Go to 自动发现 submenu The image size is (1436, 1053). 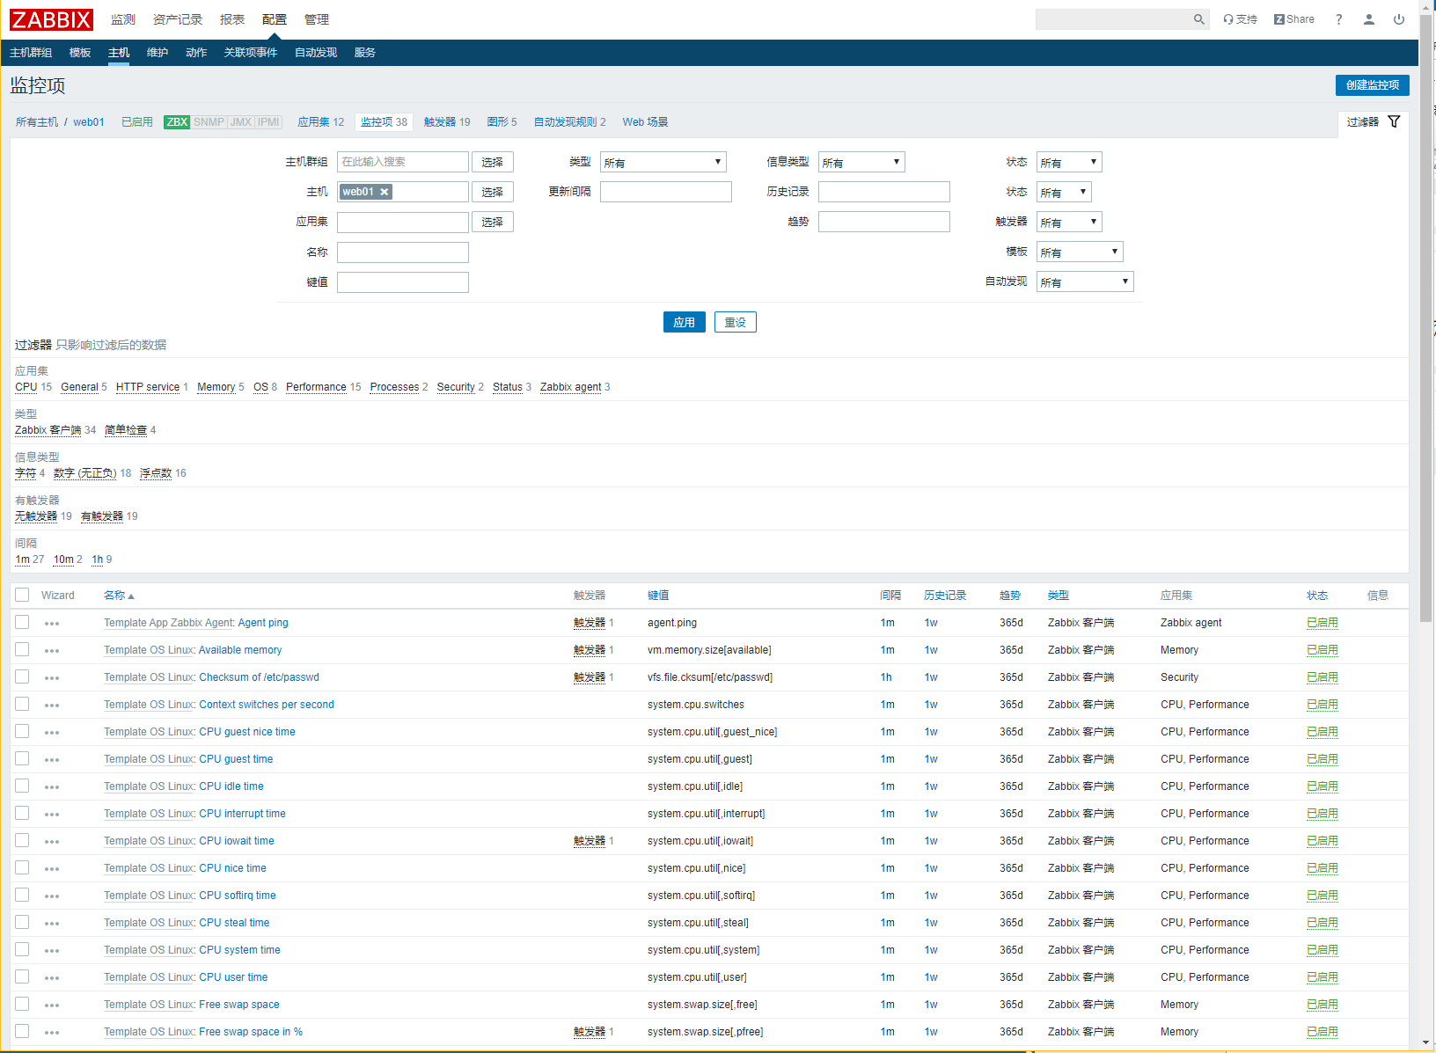[316, 53]
